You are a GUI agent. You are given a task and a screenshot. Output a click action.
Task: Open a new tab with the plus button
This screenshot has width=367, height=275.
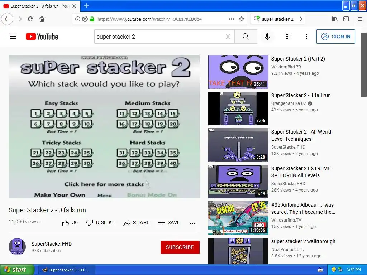86,6
